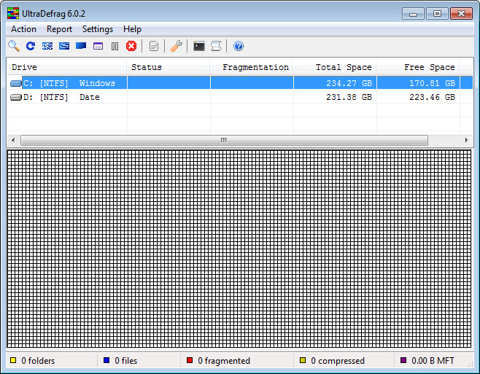Sort by the Drive column header
480x374 pixels.
[x=66, y=67]
